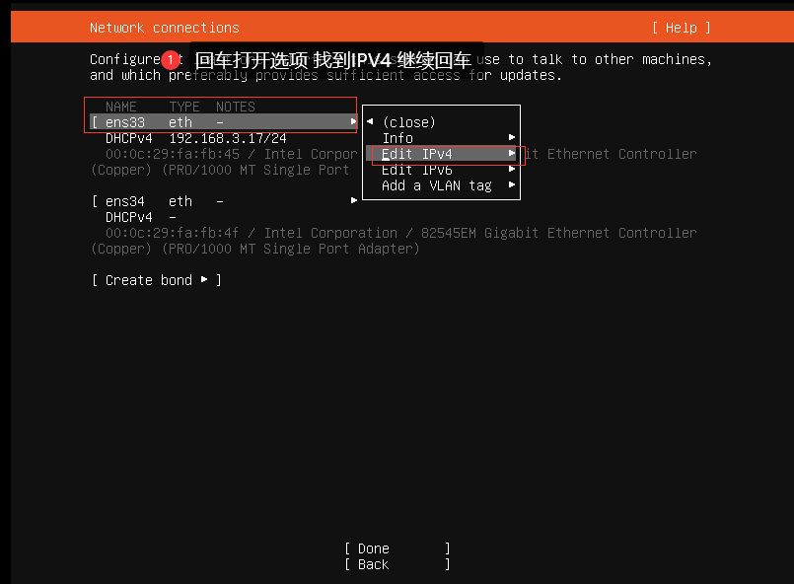Click the Info entry in the menu
The width and height of the screenshot is (794, 584).
click(x=397, y=137)
